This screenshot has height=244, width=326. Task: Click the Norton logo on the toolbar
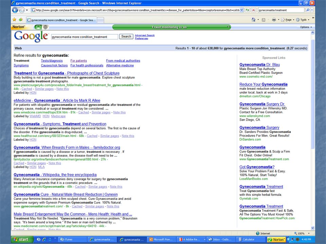point(18,27)
